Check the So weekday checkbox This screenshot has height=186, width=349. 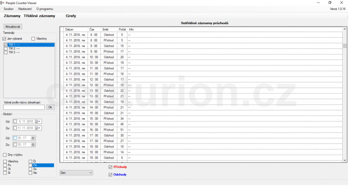tap(30, 169)
